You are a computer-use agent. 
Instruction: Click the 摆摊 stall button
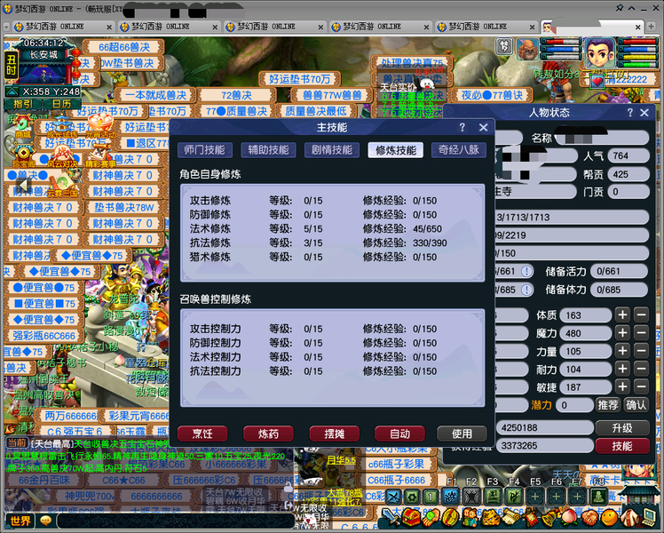pyautogui.click(x=335, y=434)
